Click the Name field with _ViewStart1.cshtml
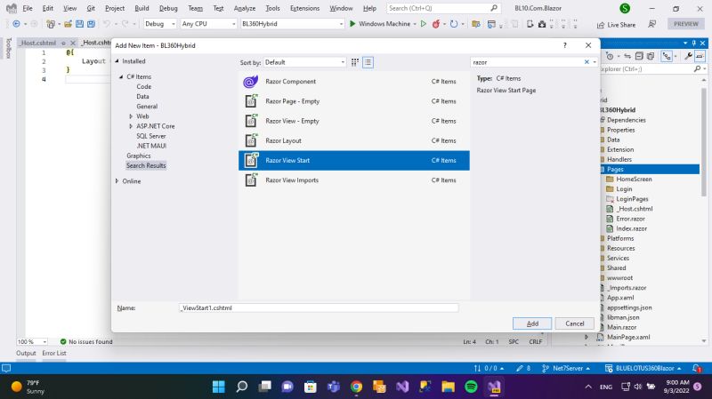This screenshot has width=712, height=399. click(319, 307)
